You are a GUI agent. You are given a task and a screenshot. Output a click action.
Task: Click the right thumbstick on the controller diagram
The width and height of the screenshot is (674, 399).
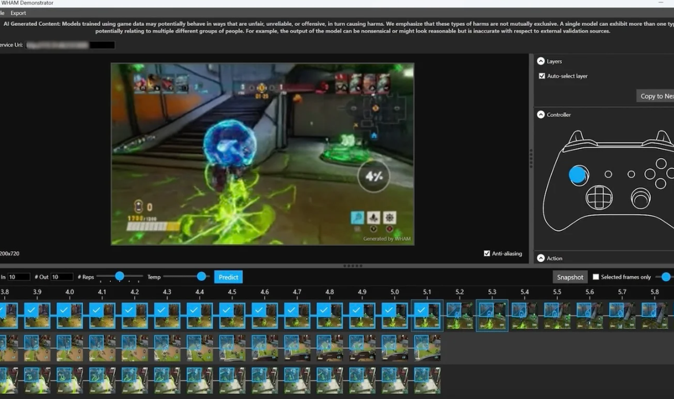pos(640,199)
